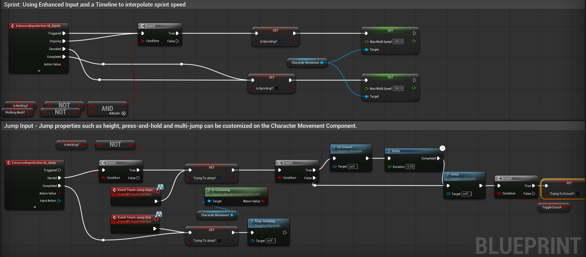Select the Toggle Crouch variable node

point(554,207)
